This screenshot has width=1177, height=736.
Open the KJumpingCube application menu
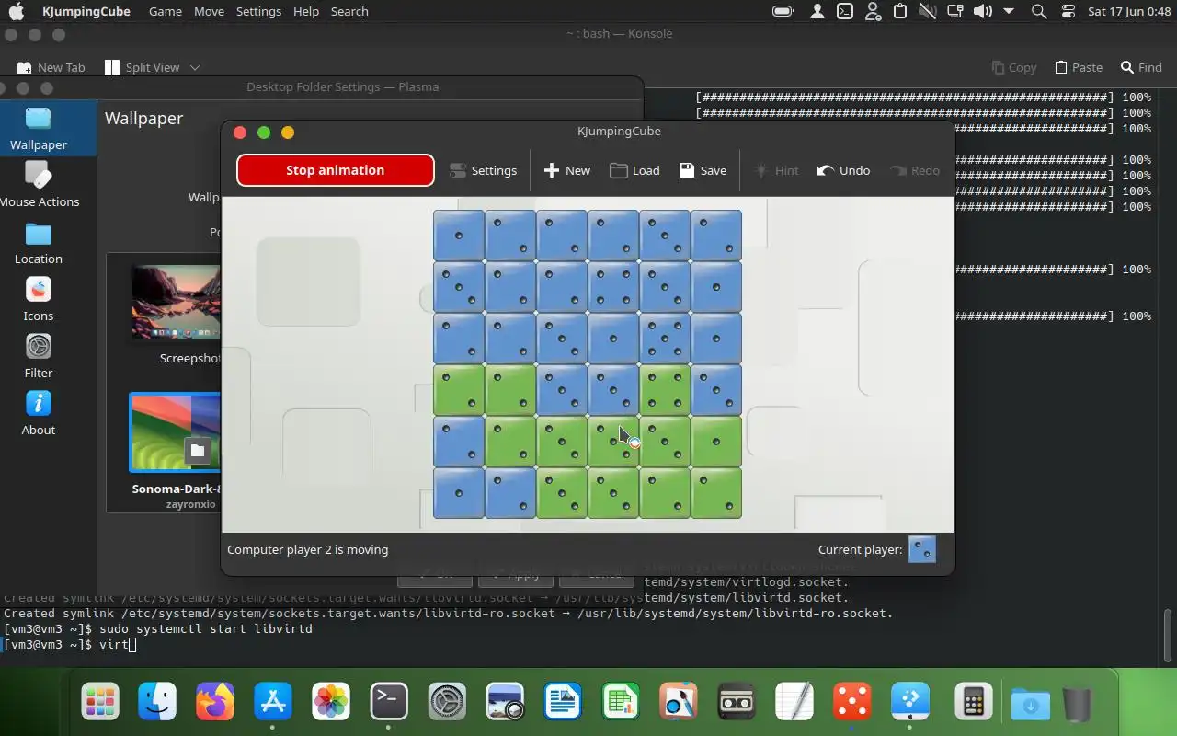(86, 11)
